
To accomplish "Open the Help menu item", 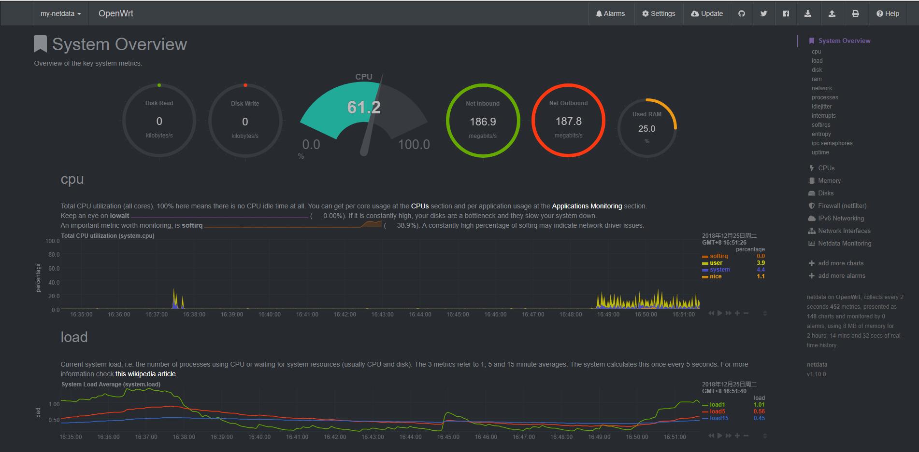I will (888, 14).
